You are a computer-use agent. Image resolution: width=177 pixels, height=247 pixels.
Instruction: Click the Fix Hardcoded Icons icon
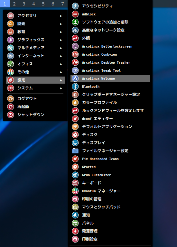pos(75,159)
